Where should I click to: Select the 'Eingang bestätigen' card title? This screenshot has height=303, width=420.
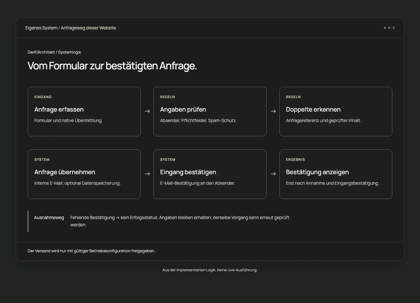(188, 172)
